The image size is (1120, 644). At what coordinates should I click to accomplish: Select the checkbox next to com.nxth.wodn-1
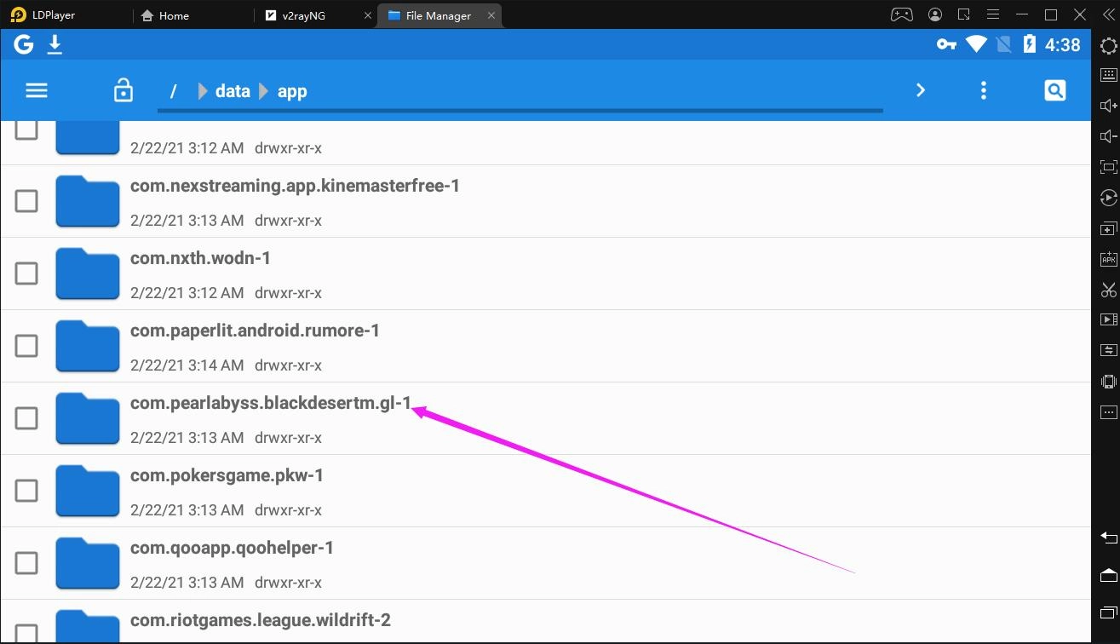click(26, 273)
